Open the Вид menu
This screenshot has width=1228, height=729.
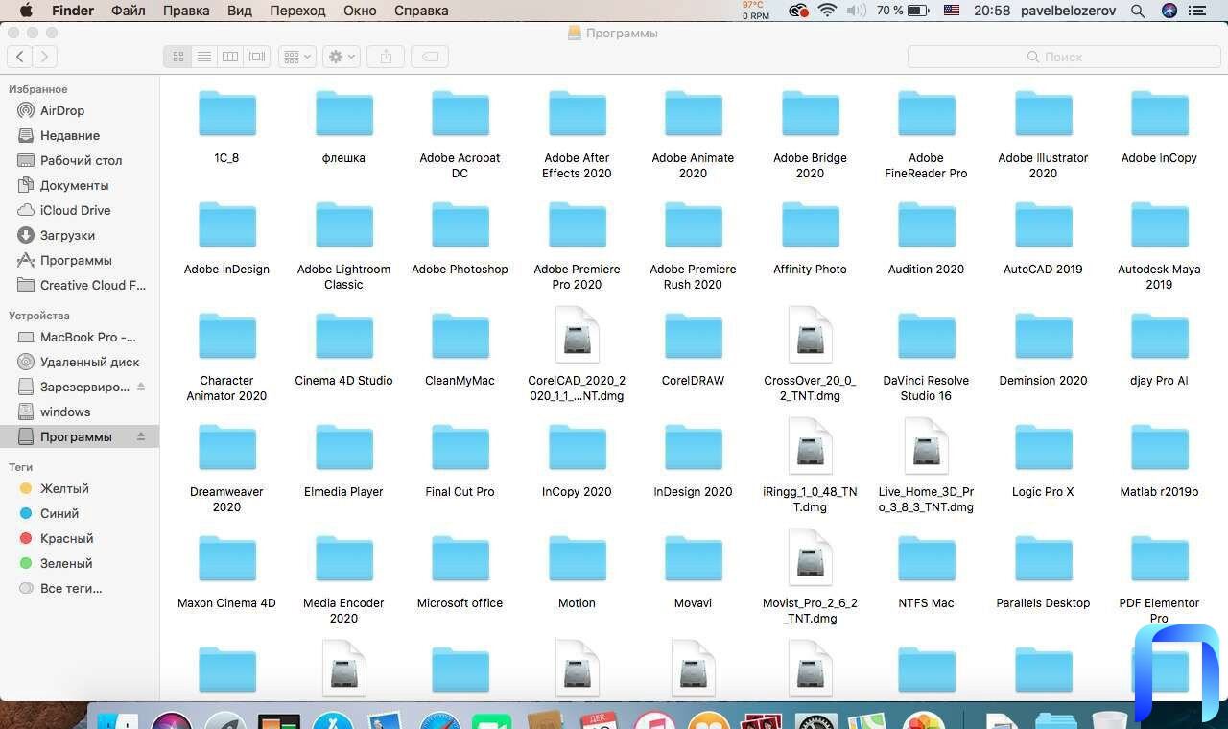(x=240, y=11)
